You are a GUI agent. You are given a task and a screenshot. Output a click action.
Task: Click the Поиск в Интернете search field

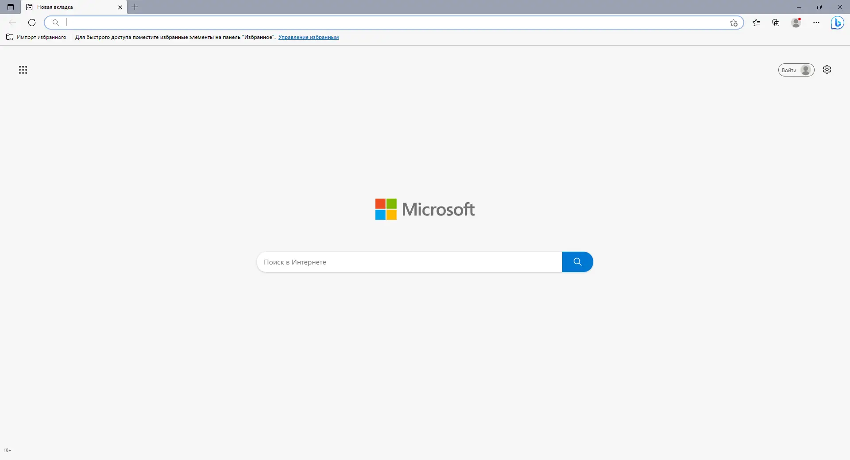(410, 262)
